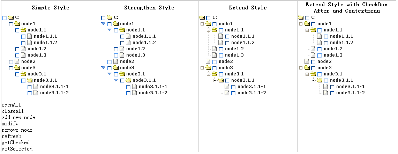This screenshot has height=154, width=398.
Task: Tick node1.3 checkbox in Extend Style
Action: 221,55
